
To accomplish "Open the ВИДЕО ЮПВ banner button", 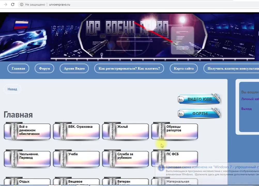I will pos(199,99).
